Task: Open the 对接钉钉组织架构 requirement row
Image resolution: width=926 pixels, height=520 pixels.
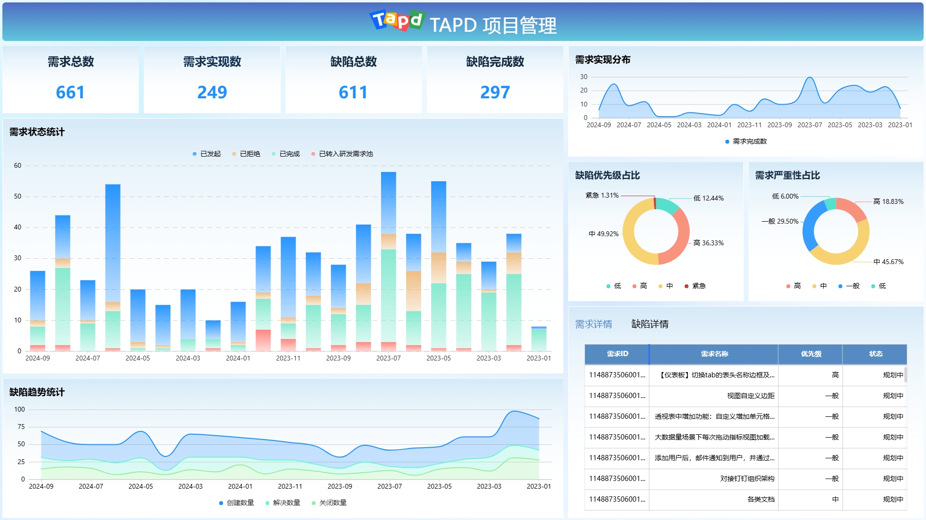Action: (x=747, y=479)
